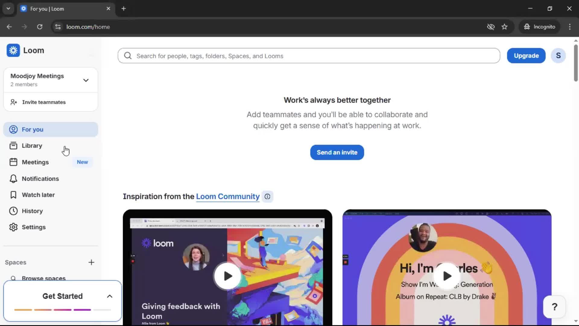This screenshot has width=579, height=326.
Task: Switch to the For you Loom tab
Action: point(54,8)
